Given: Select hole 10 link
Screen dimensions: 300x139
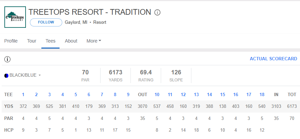Looking at the screenshot, I should (157, 95).
